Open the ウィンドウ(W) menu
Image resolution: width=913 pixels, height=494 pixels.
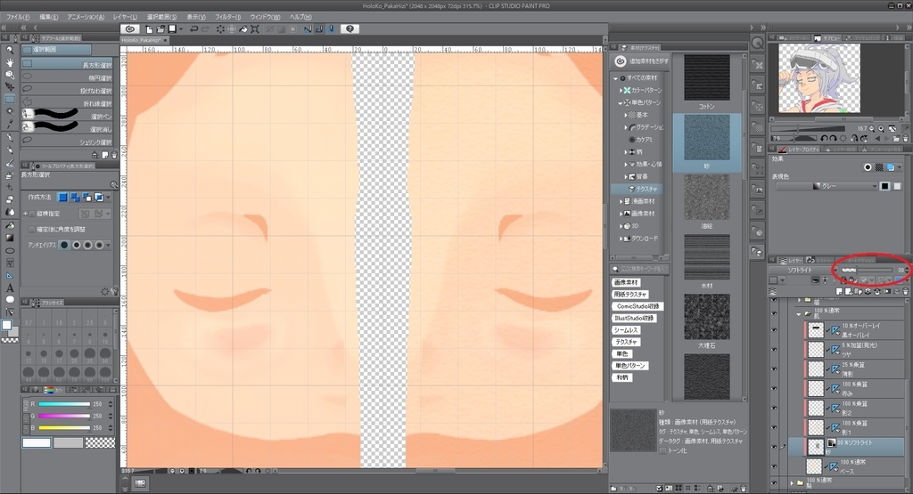click(x=265, y=17)
